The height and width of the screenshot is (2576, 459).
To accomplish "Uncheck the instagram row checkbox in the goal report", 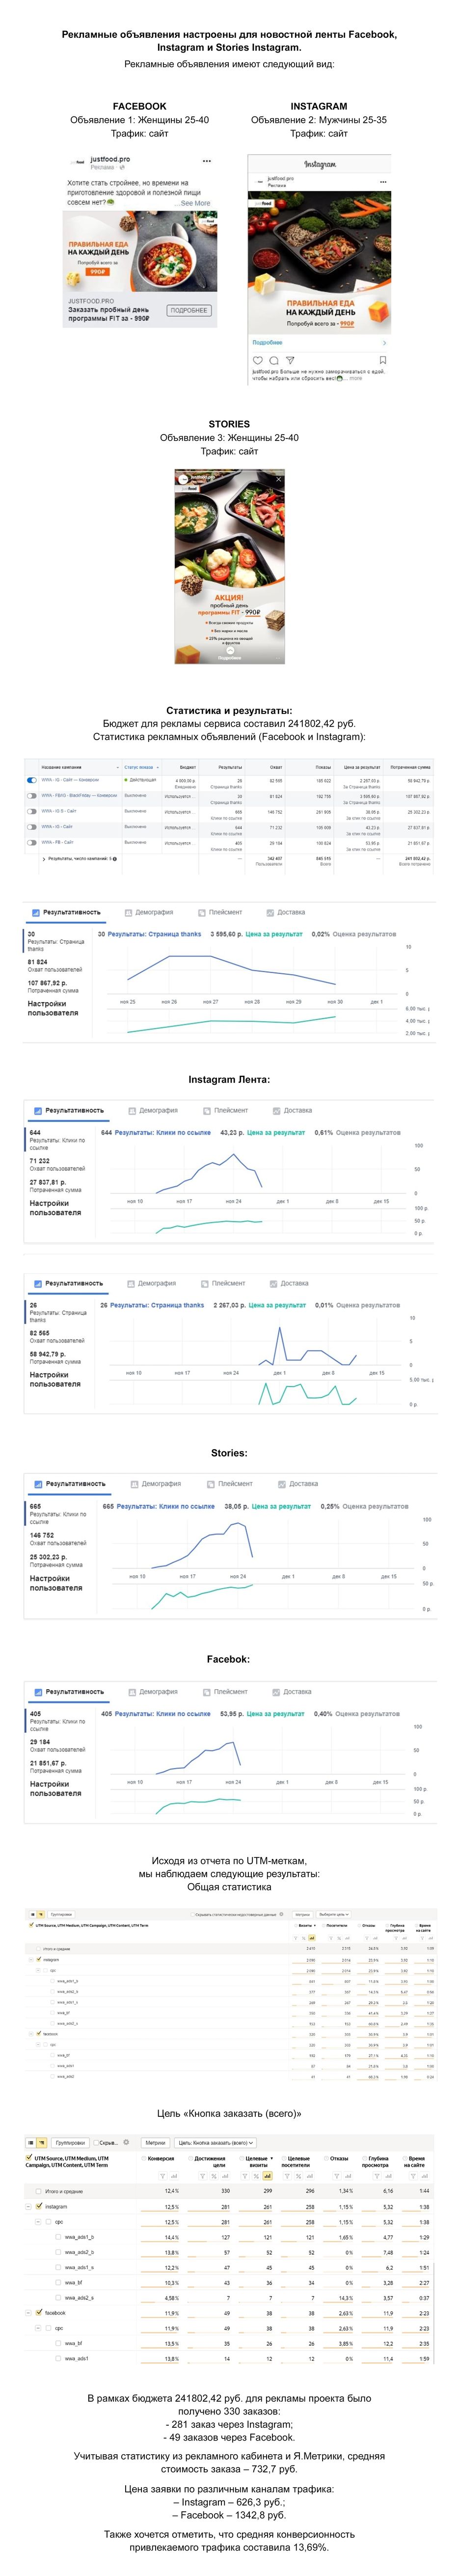I will (39, 2206).
